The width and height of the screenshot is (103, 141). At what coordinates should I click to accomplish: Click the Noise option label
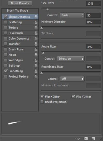pyautogui.click(x=12, y=55)
